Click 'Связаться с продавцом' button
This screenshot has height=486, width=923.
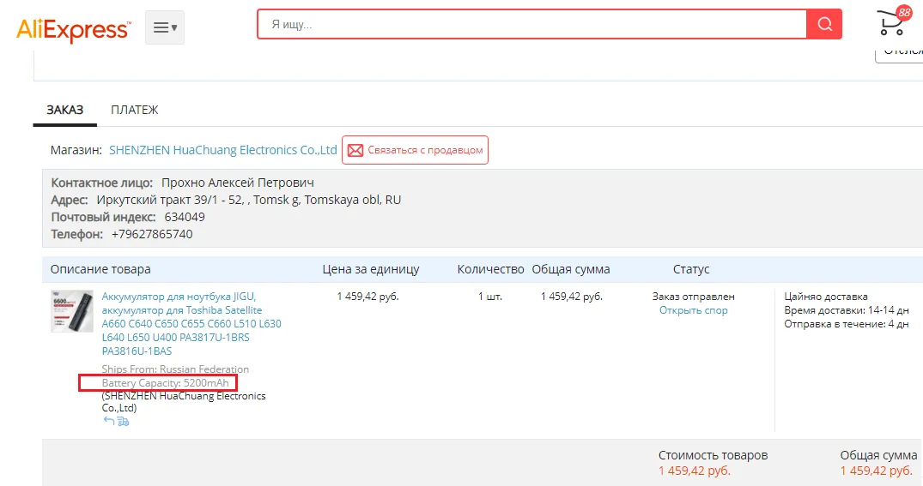coord(415,150)
